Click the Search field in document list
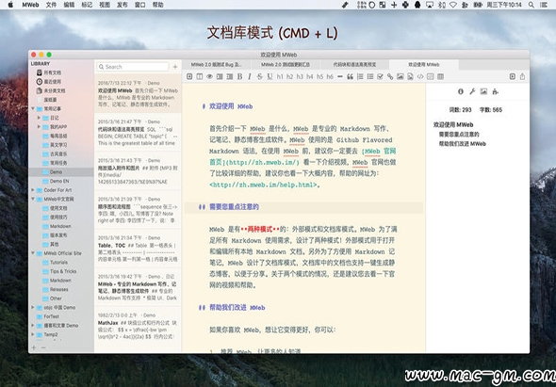Image resolution: width=556 pixels, height=387 pixels. pyautogui.click(x=132, y=67)
